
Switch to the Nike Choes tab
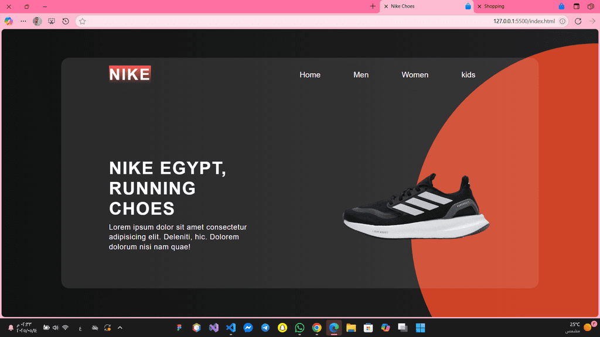[x=427, y=6]
